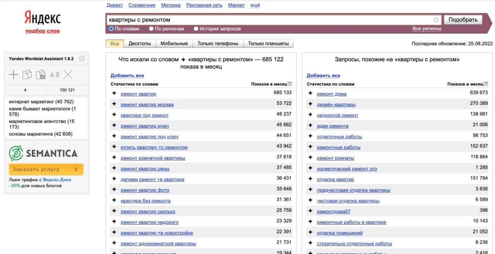Click plus beside 'ремонт квартир ключ'
Screen dimensions: 495x254
114,126
